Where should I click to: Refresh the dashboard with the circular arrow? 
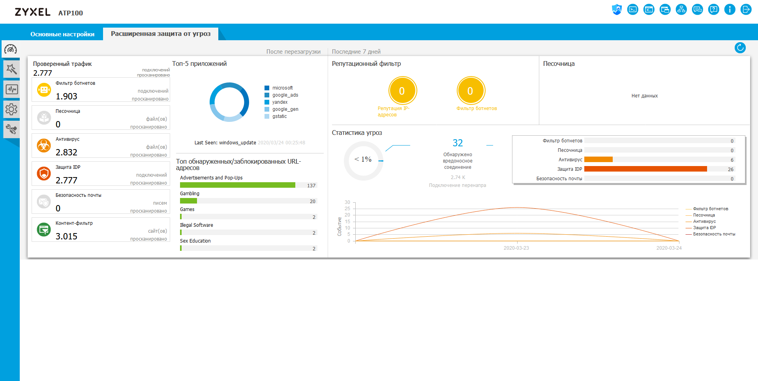(x=740, y=48)
